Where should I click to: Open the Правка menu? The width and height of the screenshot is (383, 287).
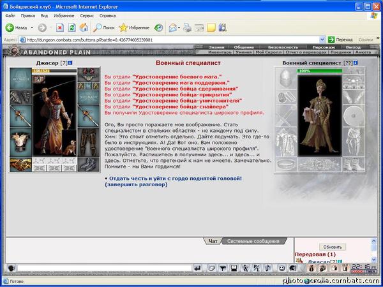(28, 15)
